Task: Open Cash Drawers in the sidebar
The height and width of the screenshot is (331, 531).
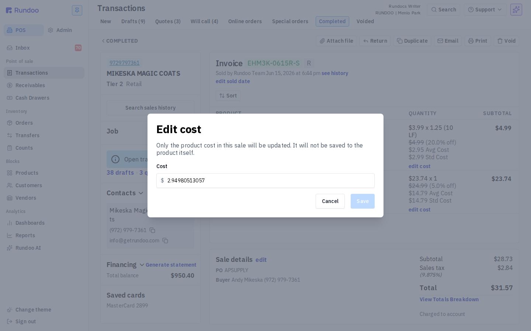Action: pyautogui.click(x=44, y=98)
